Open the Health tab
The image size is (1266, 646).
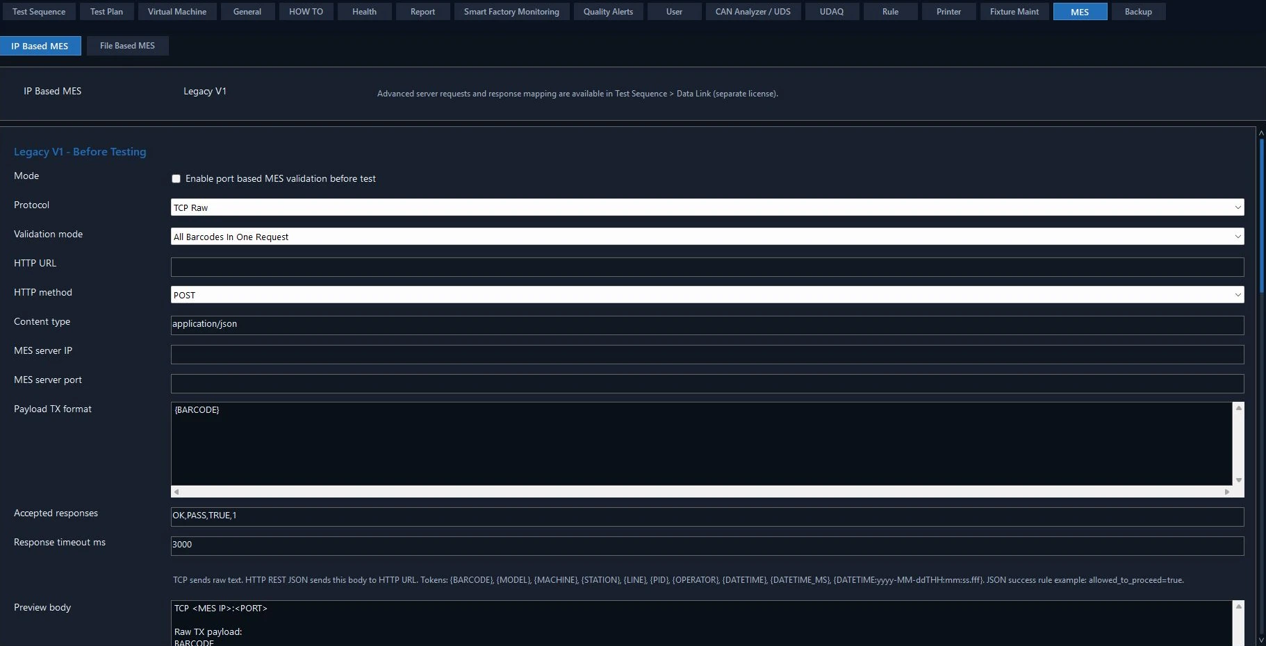point(364,12)
